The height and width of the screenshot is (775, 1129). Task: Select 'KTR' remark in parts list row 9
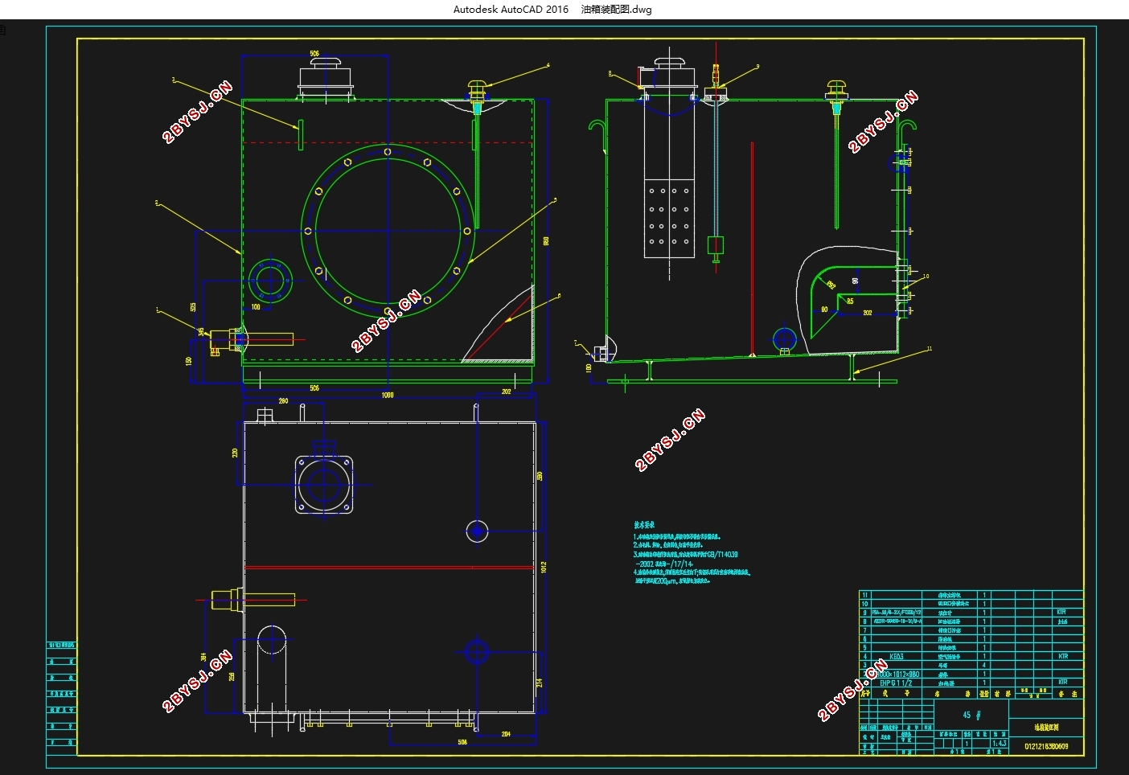(x=1063, y=613)
